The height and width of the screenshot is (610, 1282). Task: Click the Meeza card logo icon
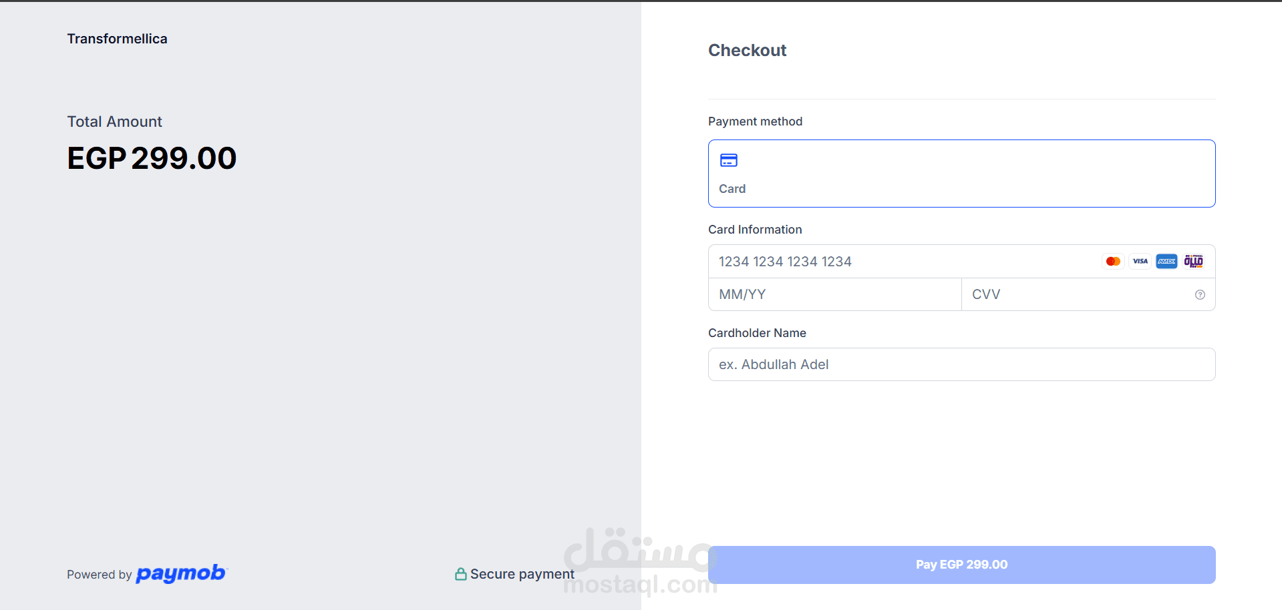click(1193, 262)
